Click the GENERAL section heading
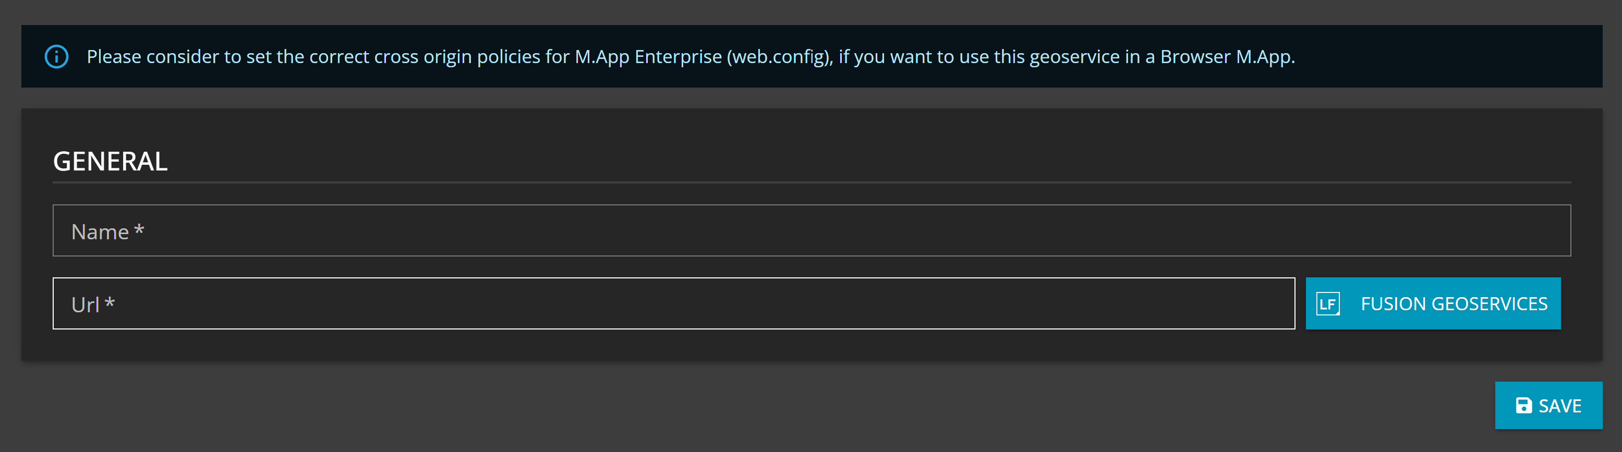Image resolution: width=1622 pixels, height=452 pixels. (110, 161)
